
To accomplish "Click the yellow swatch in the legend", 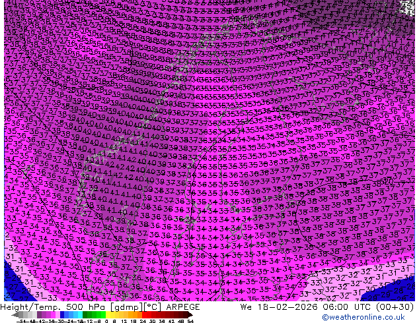I will coord(108,315).
